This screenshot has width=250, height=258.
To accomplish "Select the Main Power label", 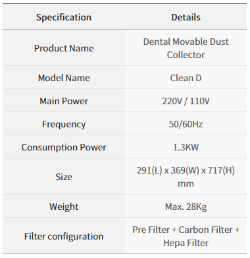I will [64, 101].
